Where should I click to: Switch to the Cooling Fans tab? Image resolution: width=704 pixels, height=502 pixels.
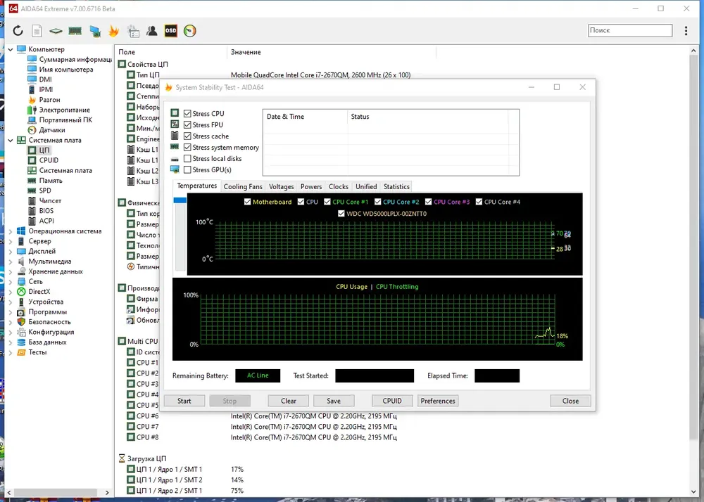coord(243,187)
